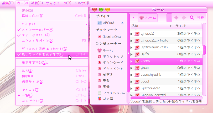The image size is (213, 113).
Task: Choose 再読み込み from the menu
Action: click(x=52, y=16)
